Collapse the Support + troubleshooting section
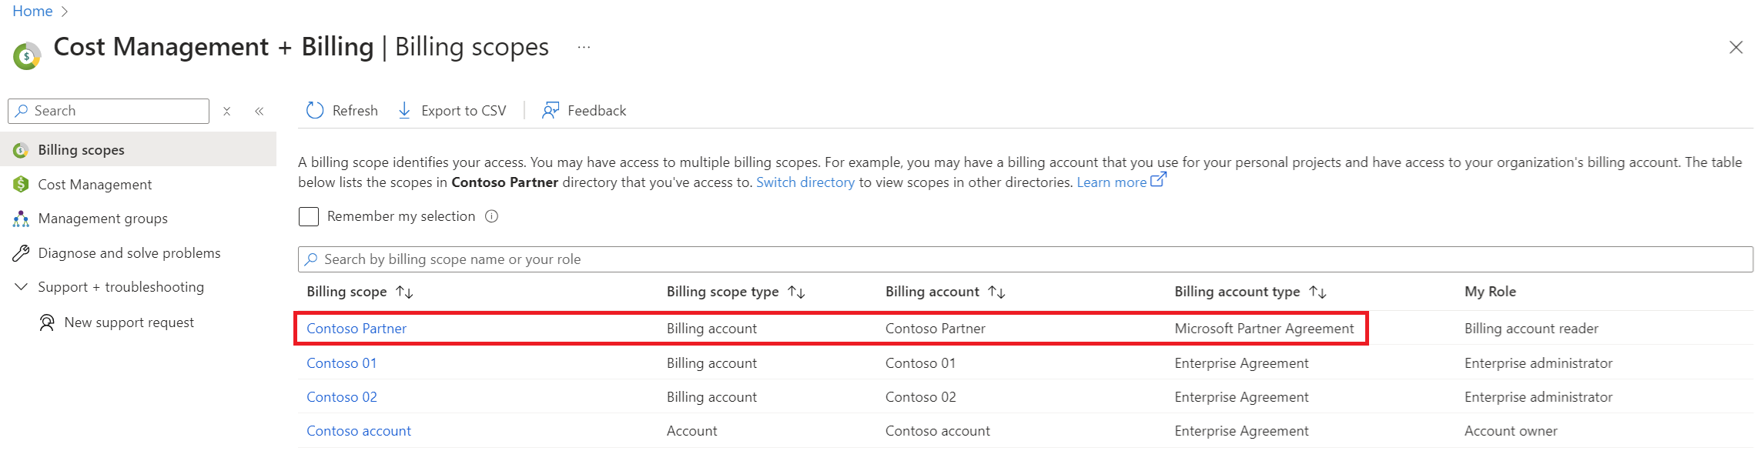Viewport: 1761px width, 451px height. click(x=21, y=287)
